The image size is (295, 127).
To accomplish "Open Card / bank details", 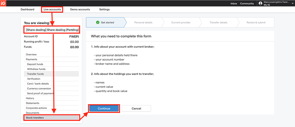I will pos(51,84).
